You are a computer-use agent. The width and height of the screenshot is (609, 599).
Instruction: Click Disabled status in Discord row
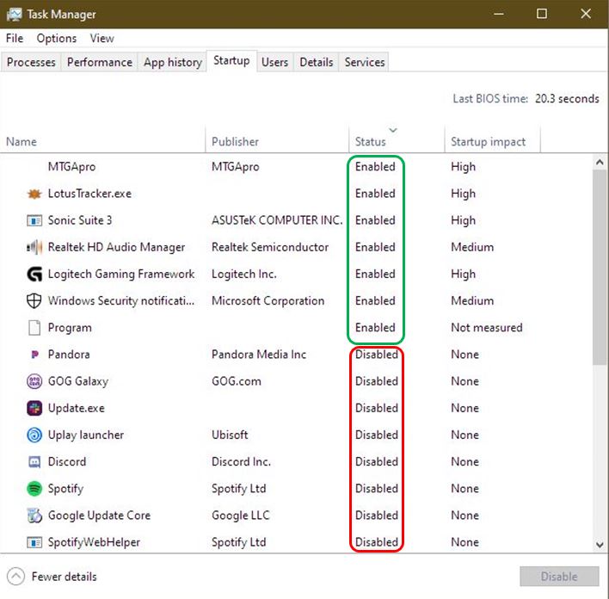coord(377,462)
